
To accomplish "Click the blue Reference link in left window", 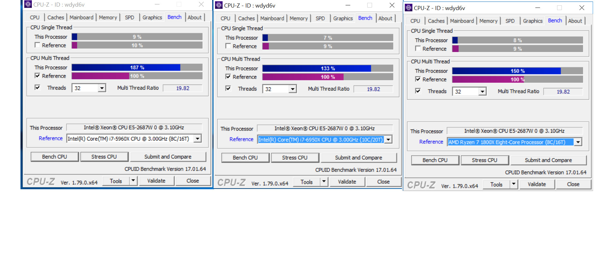I will [x=51, y=138].
